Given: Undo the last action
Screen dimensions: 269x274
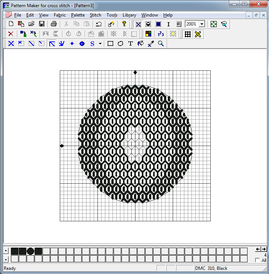Looking at the screenshot, I should click(99, 24).
